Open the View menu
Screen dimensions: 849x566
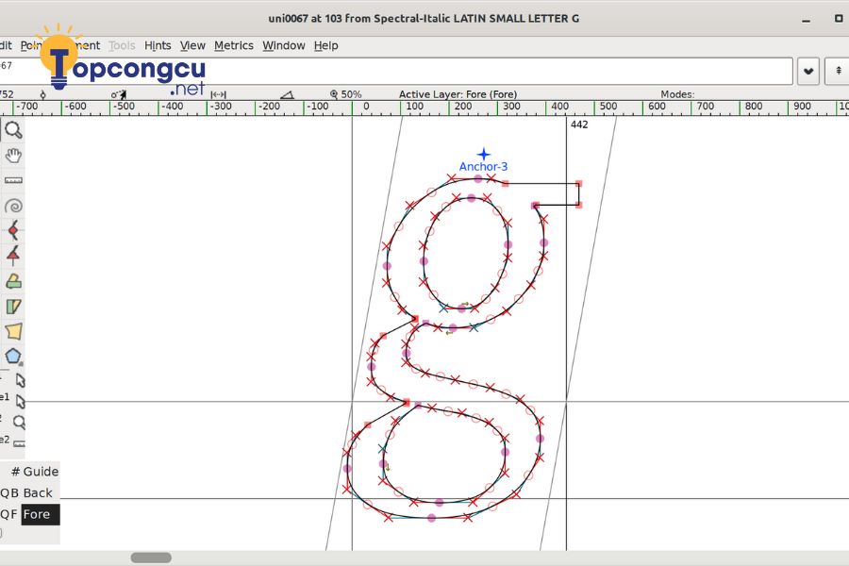(x=192, y=45)
